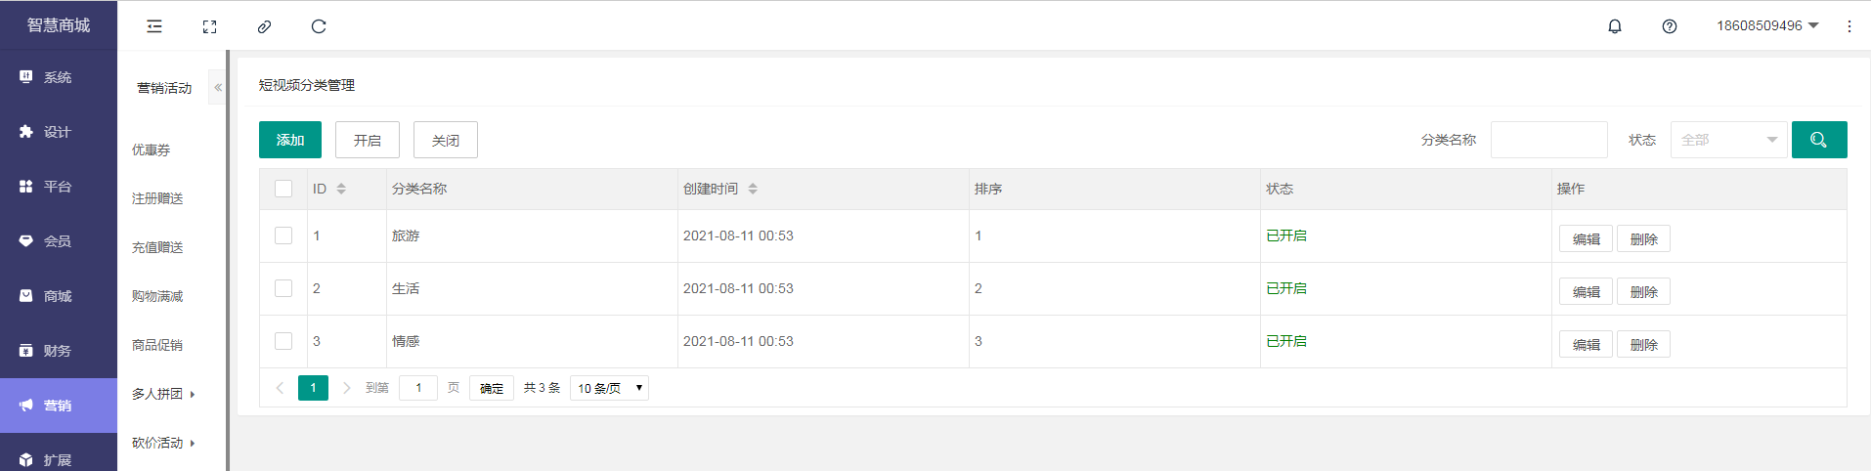1871x471 pixels.
Task: Refresh the page with the reload icon
Action: 319,26
